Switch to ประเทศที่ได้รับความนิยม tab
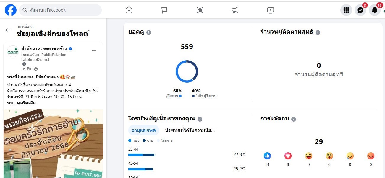 click(190, 130)
